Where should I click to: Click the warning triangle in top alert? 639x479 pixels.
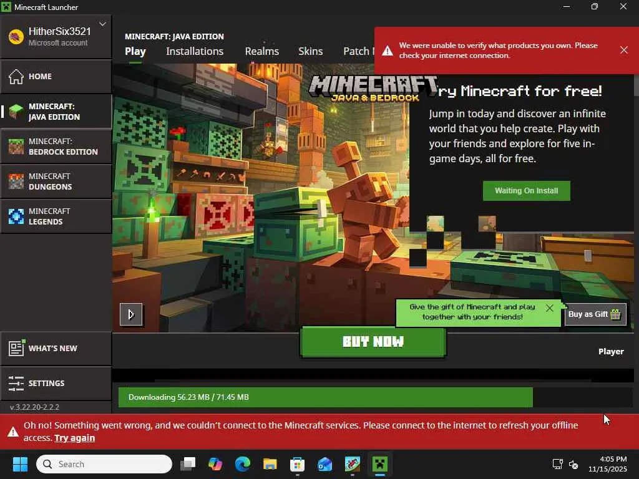coord(388,51)
